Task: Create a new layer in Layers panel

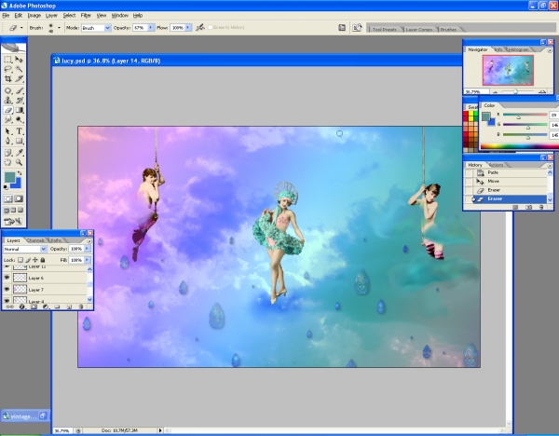Action: point(69,307)
